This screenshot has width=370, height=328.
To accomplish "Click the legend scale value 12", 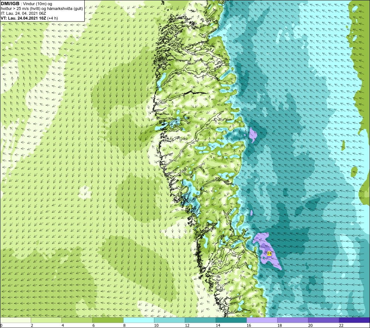I will click(187, 325).
